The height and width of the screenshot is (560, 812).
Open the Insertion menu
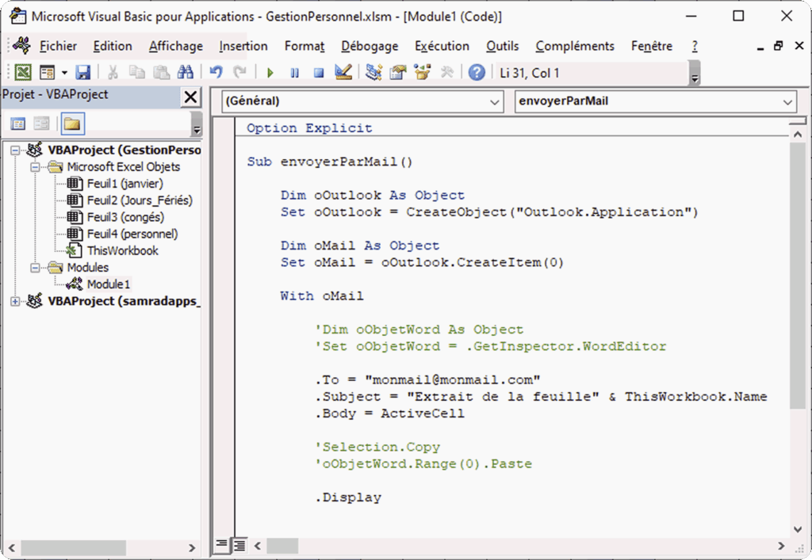click(x=243, y=46)
